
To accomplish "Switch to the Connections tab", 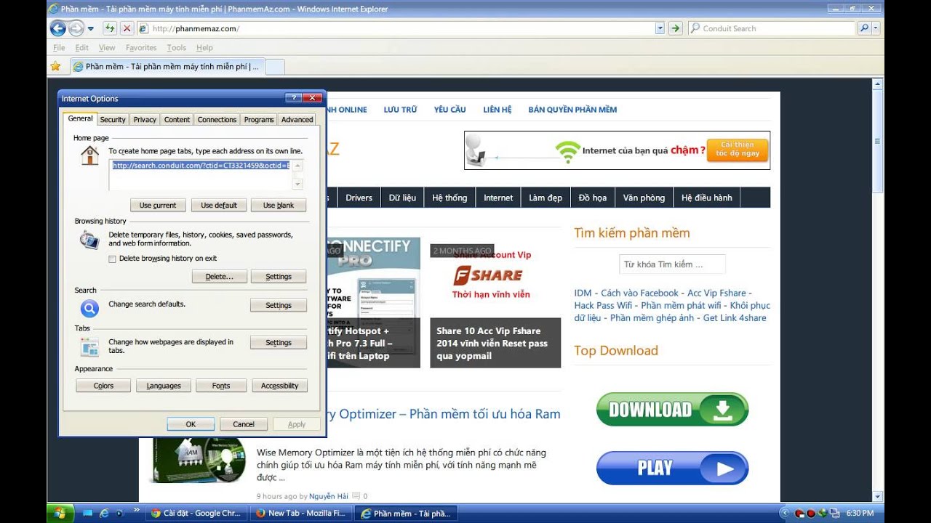I will pyautogui.click(x=217, y=120).
